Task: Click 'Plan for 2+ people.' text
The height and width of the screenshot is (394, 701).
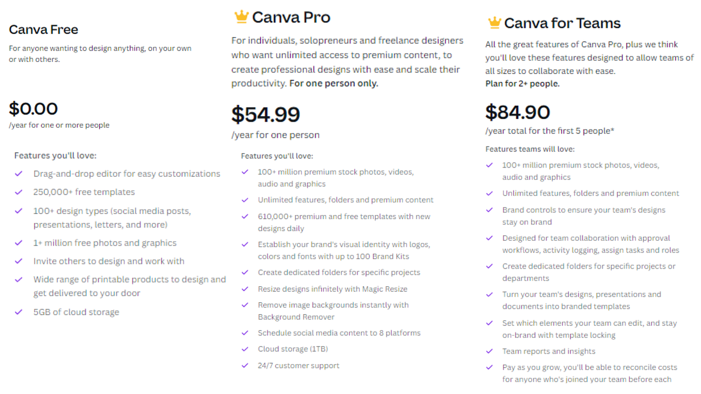Action: pyautogui.click(x=522, y=84)
